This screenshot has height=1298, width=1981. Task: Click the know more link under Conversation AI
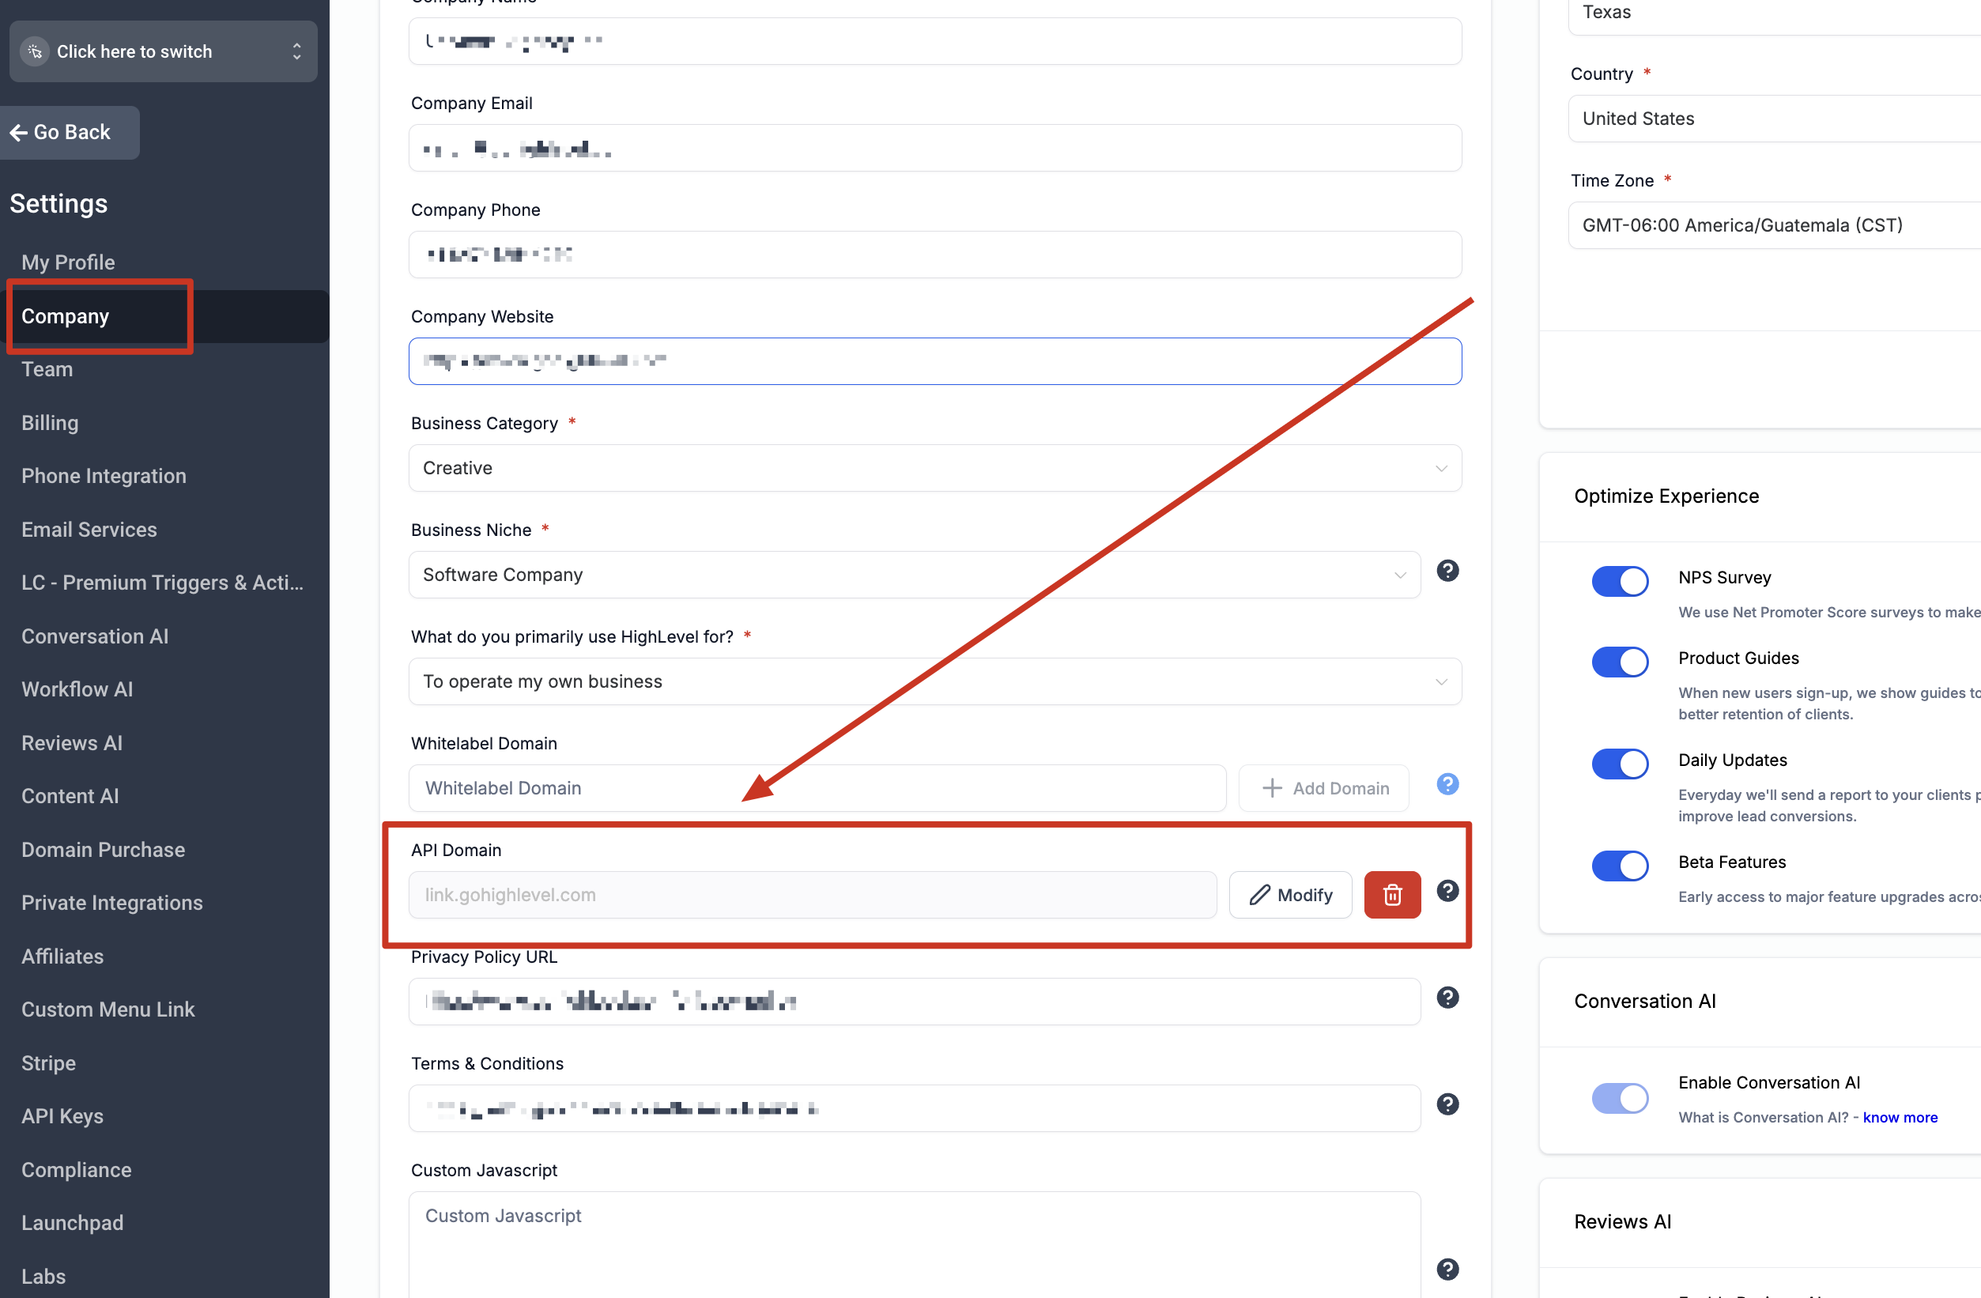1900,1116
